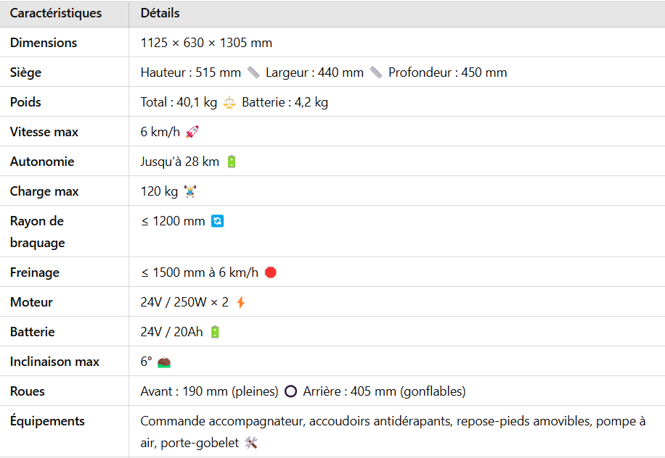Image resolution: width=665 pixels, height=458 pixels.
Task: Click the red stop sign emoji in Freinage row
Action: pos(271,272)
